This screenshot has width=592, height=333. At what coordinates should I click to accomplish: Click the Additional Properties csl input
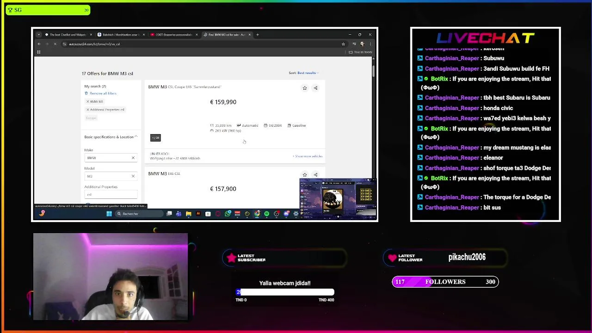(x=111, y=195)
